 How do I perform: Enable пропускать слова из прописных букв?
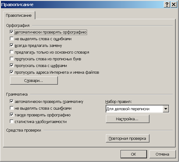pos(12,59)
